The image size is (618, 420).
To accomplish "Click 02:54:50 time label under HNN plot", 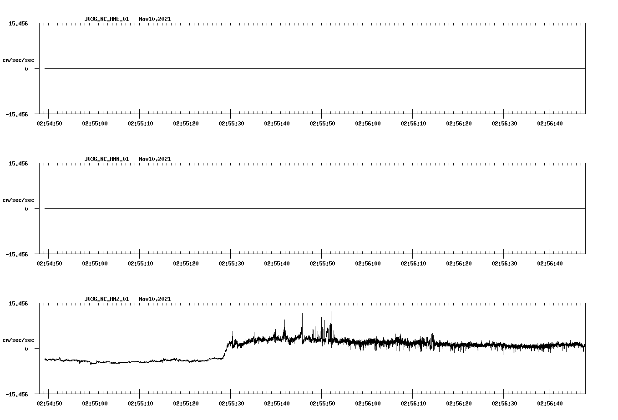I will 49,264.
